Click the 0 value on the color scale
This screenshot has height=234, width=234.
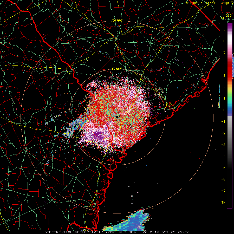[224, 110]
